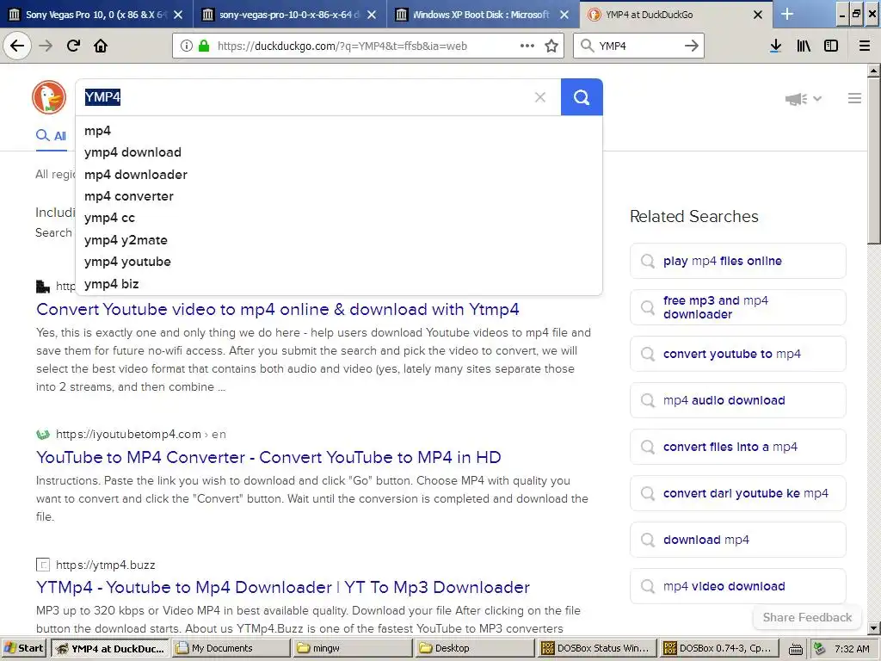Open "YTMp4 - Youtube to Mp4 Downloader" result
Viewport: 881px width, 661px height.
tap(282, 587)
